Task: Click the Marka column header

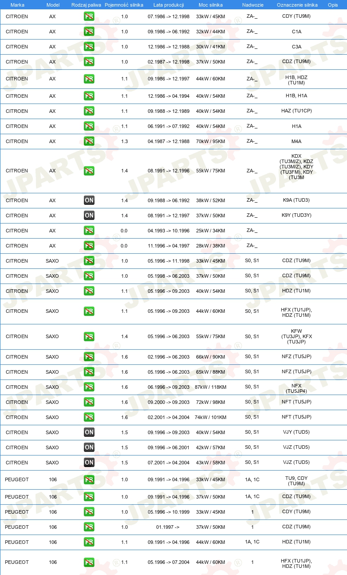Action: click(17, 4)
